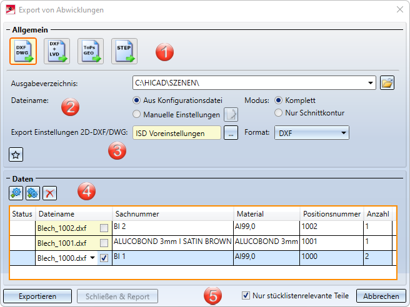Click the red X delete icon in Daten
The height and width of the screenshot is (307, 410).
point(49,193)
